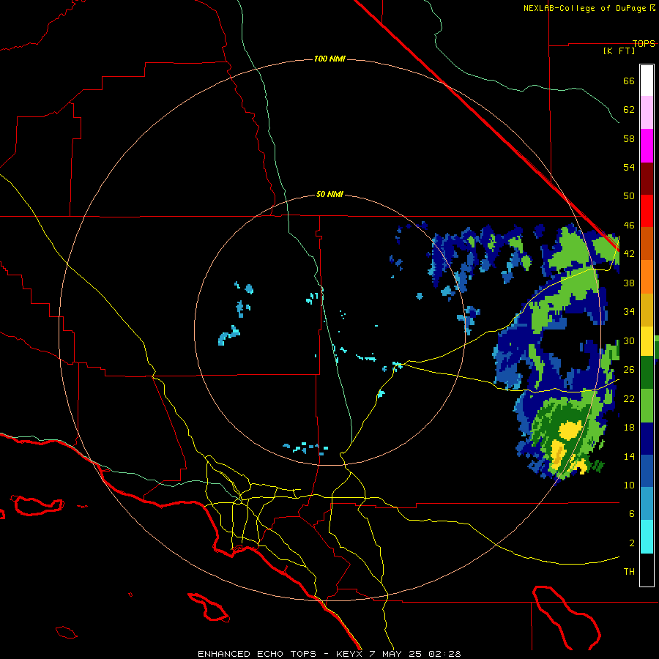This screenshot has width=659, height=659.
Task: Click the "38" legend value
Action: 629,283
